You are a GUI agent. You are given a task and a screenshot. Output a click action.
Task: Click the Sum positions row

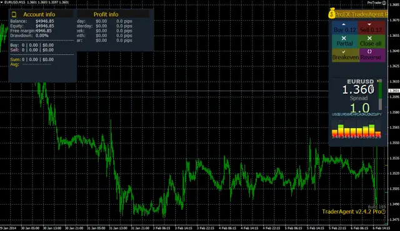32,59
